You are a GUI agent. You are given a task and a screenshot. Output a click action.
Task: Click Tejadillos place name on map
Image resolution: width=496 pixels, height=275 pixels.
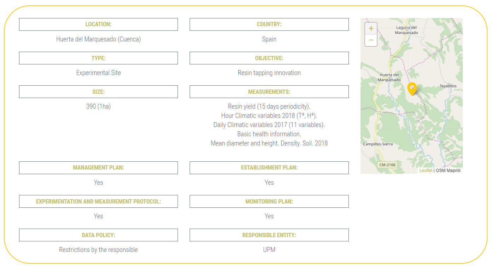click(448, 86)
